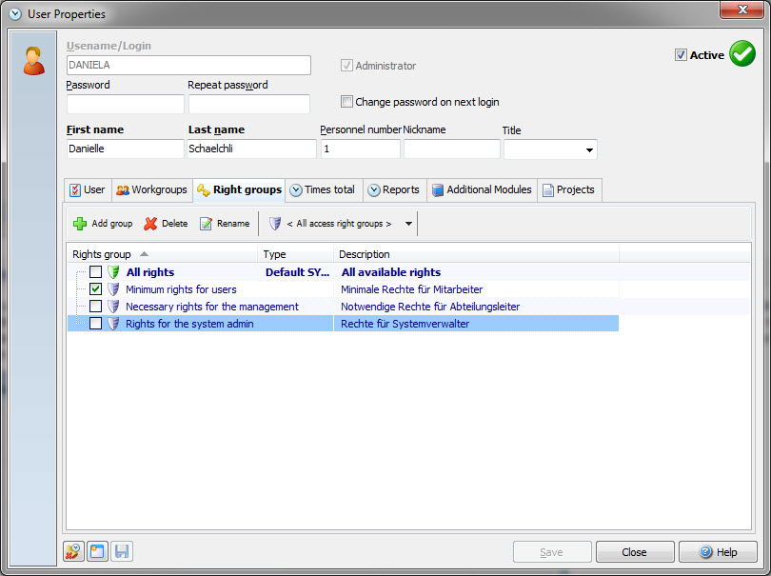Screen dimensions: 771x576
Task: Toggle the Active checkbox
Action: [x=681, y=55]
